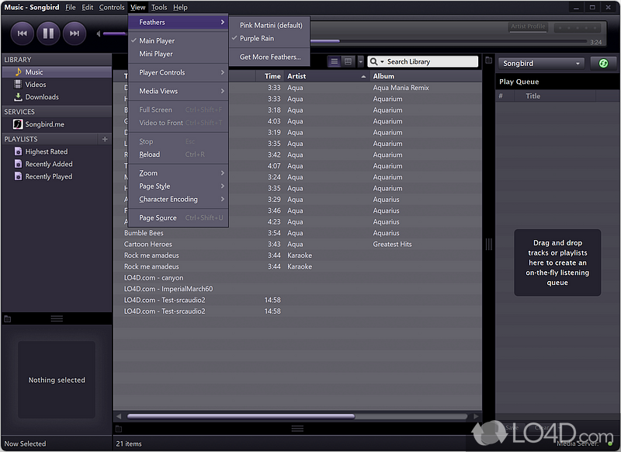Choose Pink Martini (default) feather
The height and width of the screenshot is (452, 621).
(x=270, y=26)
